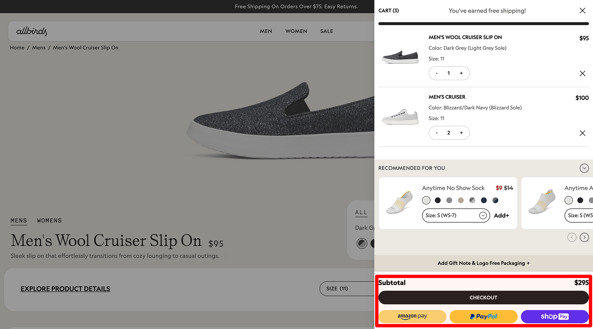
Task: Pay with Shop Pay
Action: click(x=554, y=317)
